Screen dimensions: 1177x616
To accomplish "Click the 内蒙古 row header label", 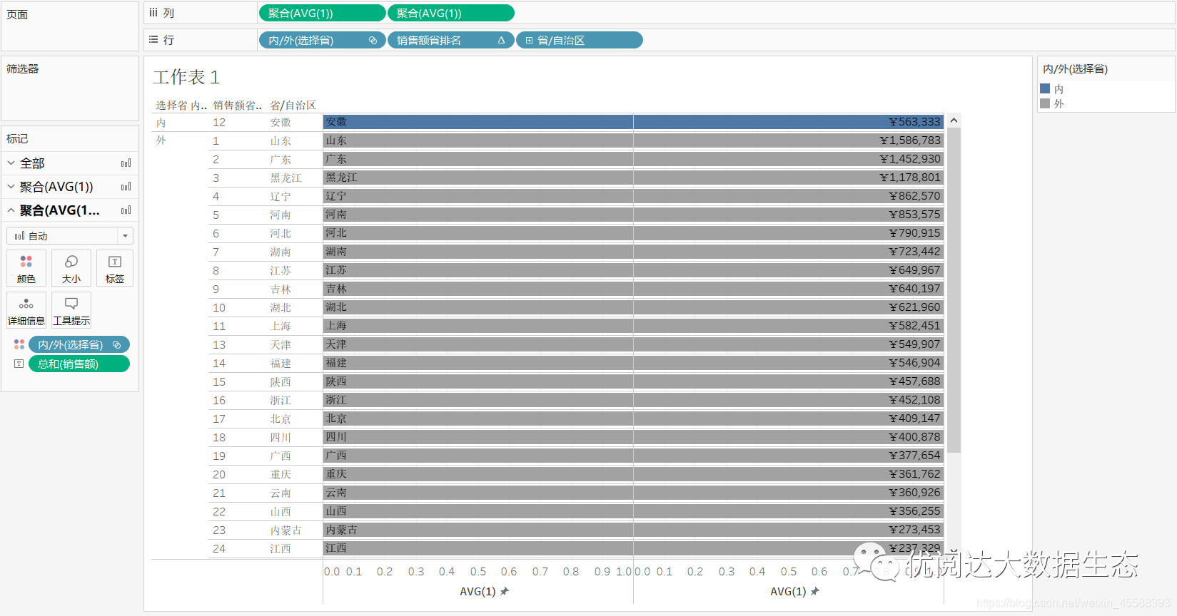I will click(286, 530).
